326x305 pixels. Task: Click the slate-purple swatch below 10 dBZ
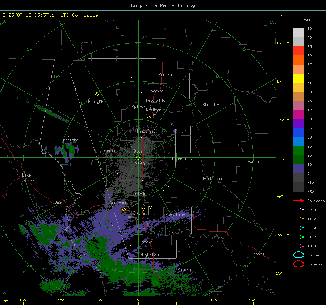[298, 169]
